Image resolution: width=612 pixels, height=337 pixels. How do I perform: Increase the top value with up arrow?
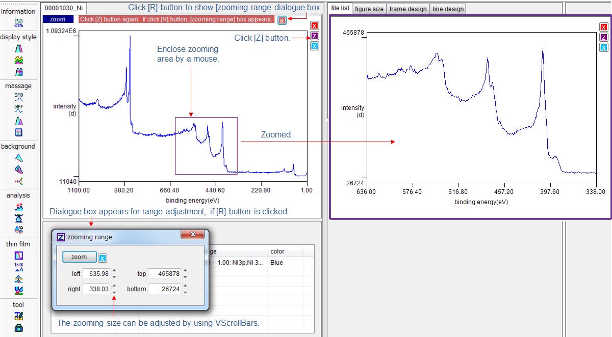[185, 271]
